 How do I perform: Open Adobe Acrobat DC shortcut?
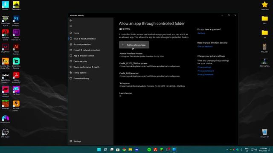16,77
